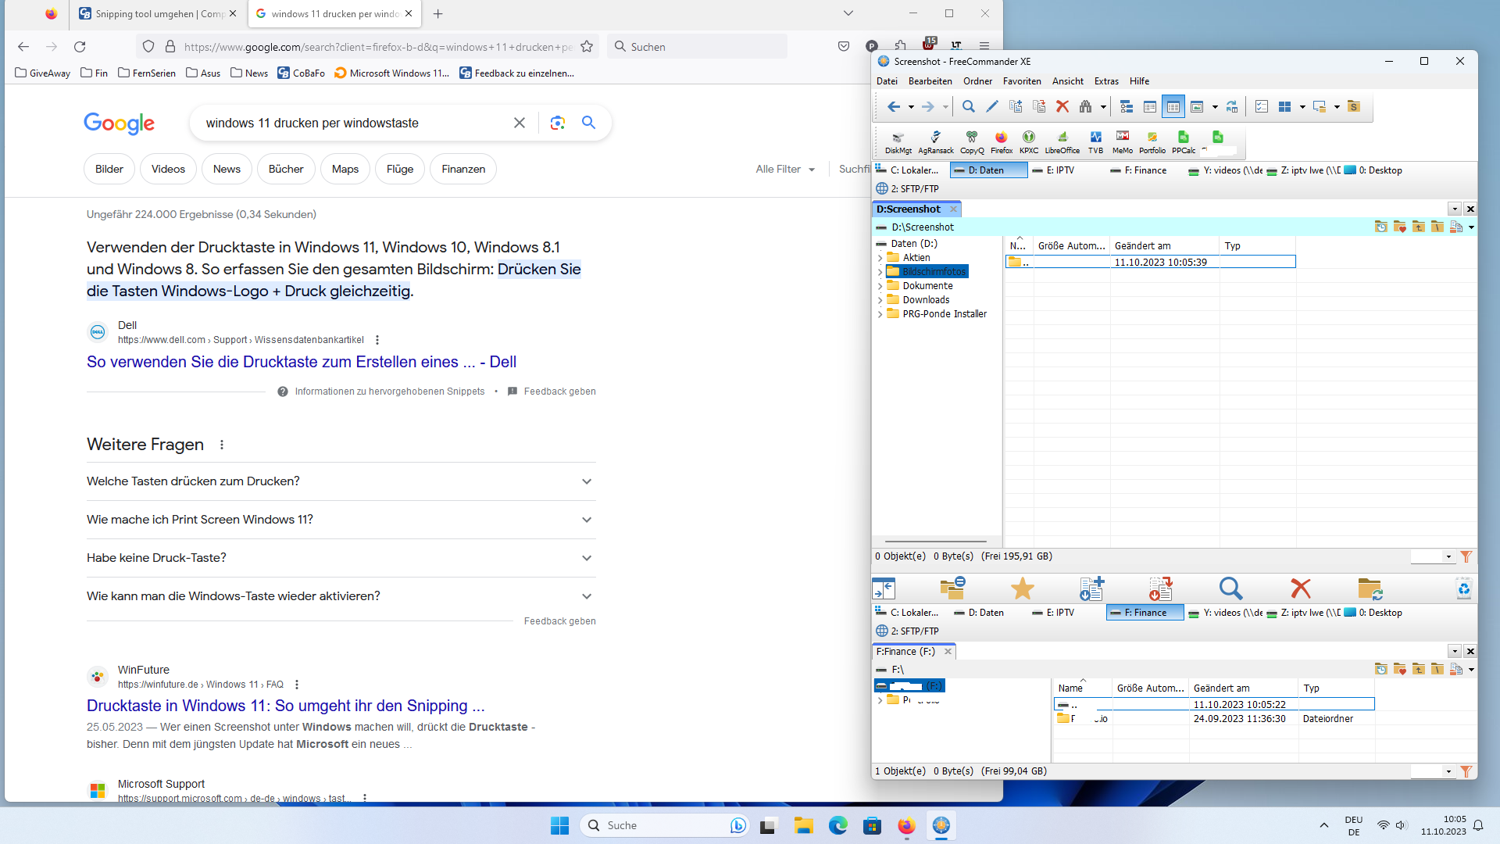
Task: Click Google's search by image camera icon
Action: [557, 123]
